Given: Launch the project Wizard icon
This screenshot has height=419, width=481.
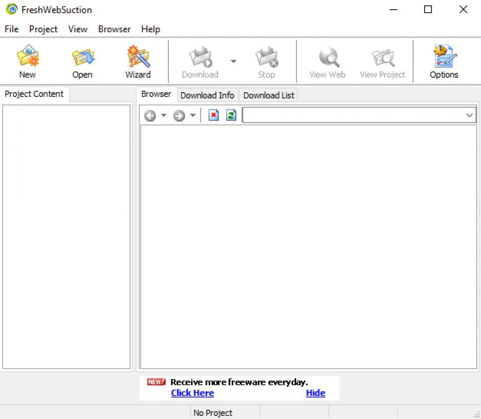Looking at the screenshot, I should pos(138,56).
